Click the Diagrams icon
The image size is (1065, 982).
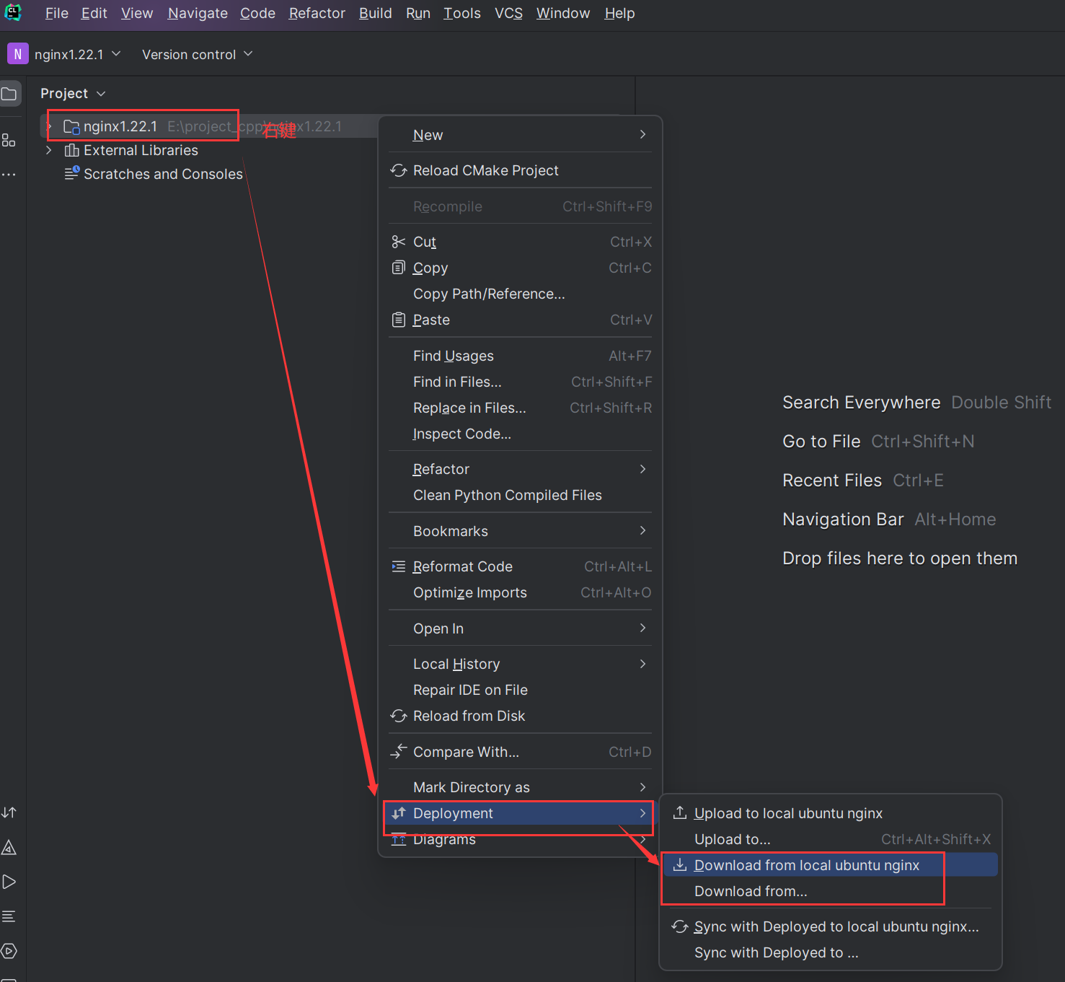click(399, 839)
